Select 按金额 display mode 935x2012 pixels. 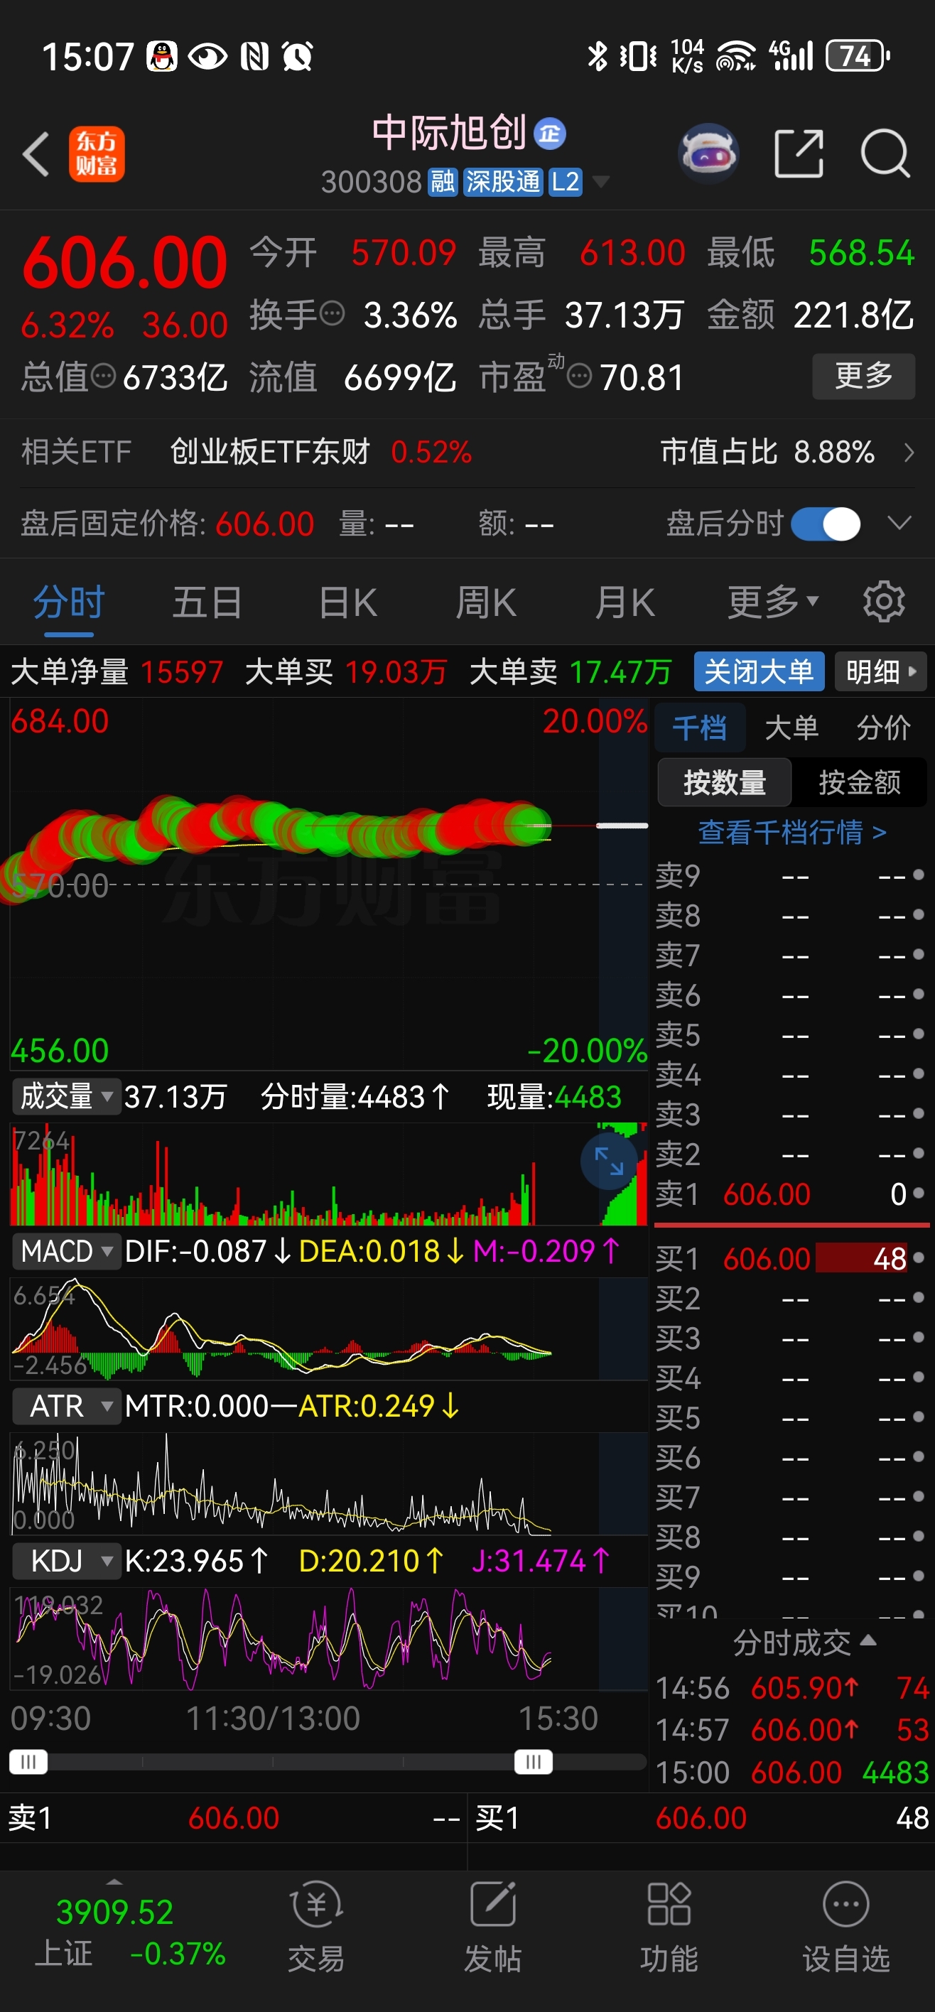[859, 781]
